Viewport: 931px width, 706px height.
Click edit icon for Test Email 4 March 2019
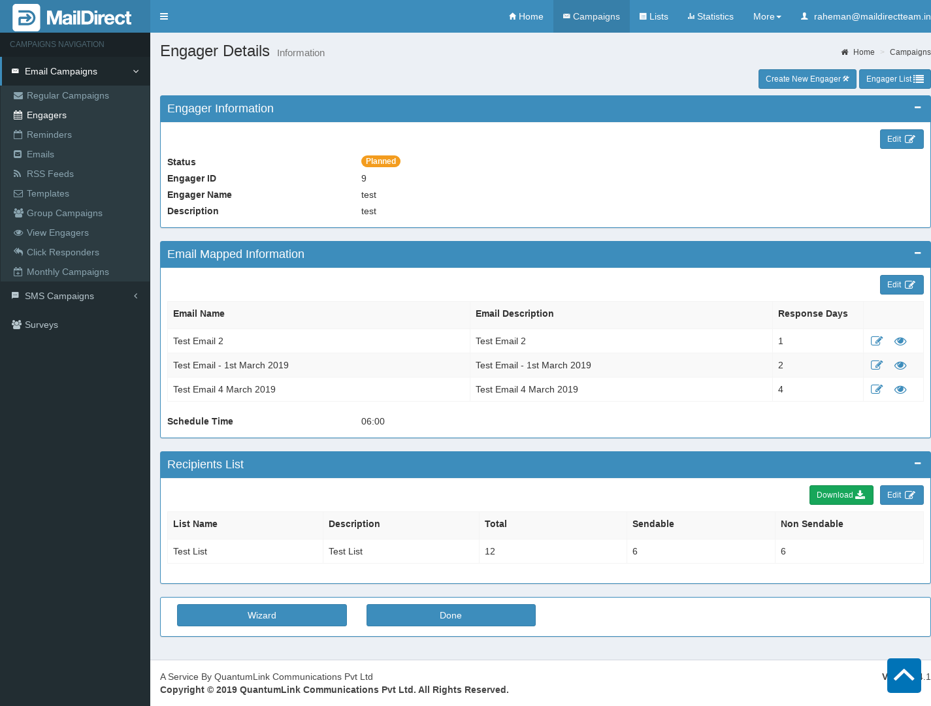877,389
